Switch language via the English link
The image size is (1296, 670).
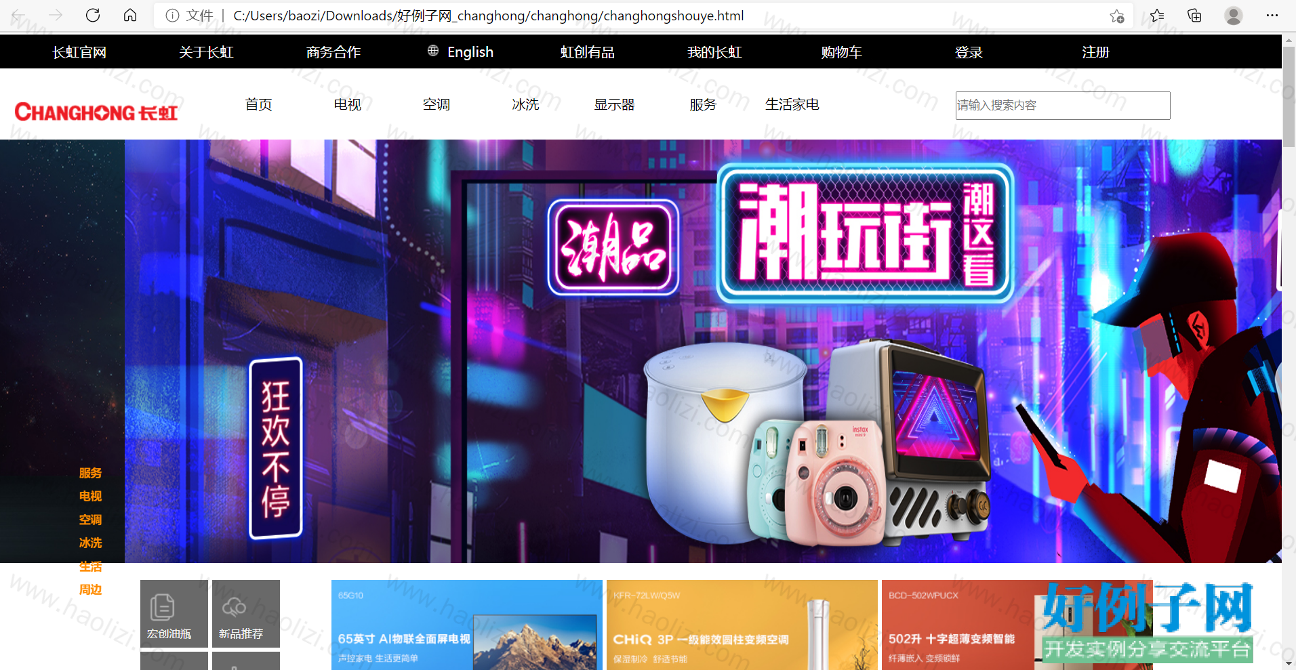(x=470, y=52)
